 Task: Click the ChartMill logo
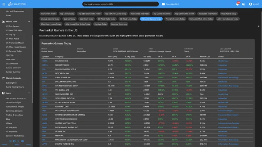(x=17, y=4)
